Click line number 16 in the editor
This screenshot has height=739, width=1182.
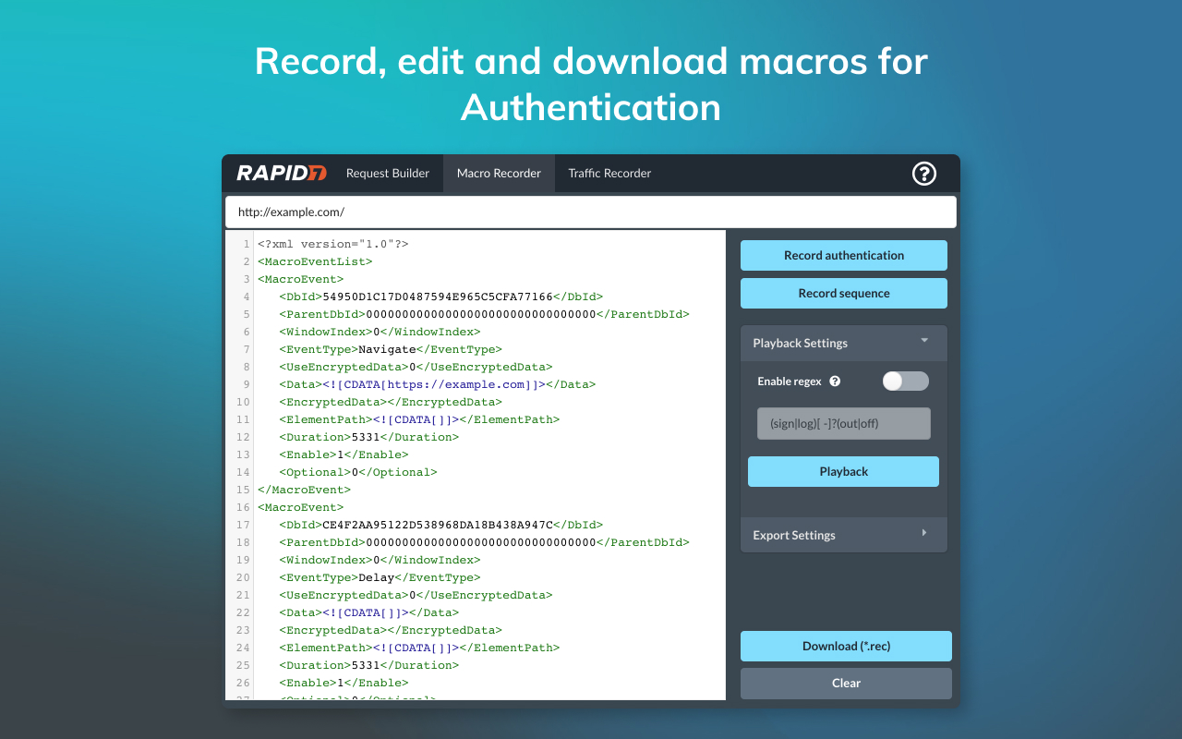(243, 507)
